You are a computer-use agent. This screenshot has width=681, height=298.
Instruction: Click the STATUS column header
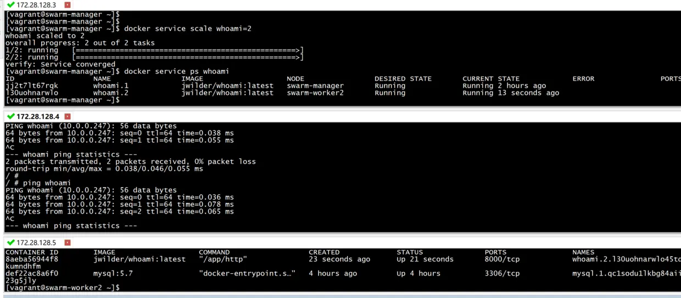tap(410, 252)
